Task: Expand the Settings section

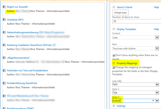Action: pyautogui.click(x=114, y=106)
